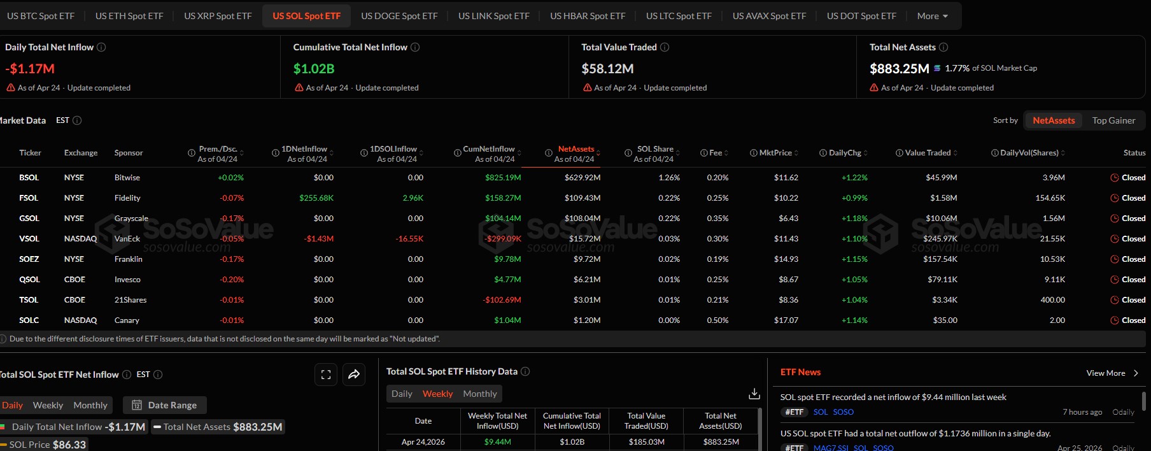
Task: Sort market data by Top Gainer
Action: coord(1113,120)
